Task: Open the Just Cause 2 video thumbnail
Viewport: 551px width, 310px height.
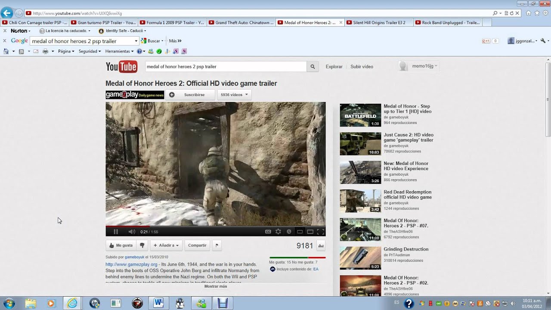Action: [x=360, y=144]
